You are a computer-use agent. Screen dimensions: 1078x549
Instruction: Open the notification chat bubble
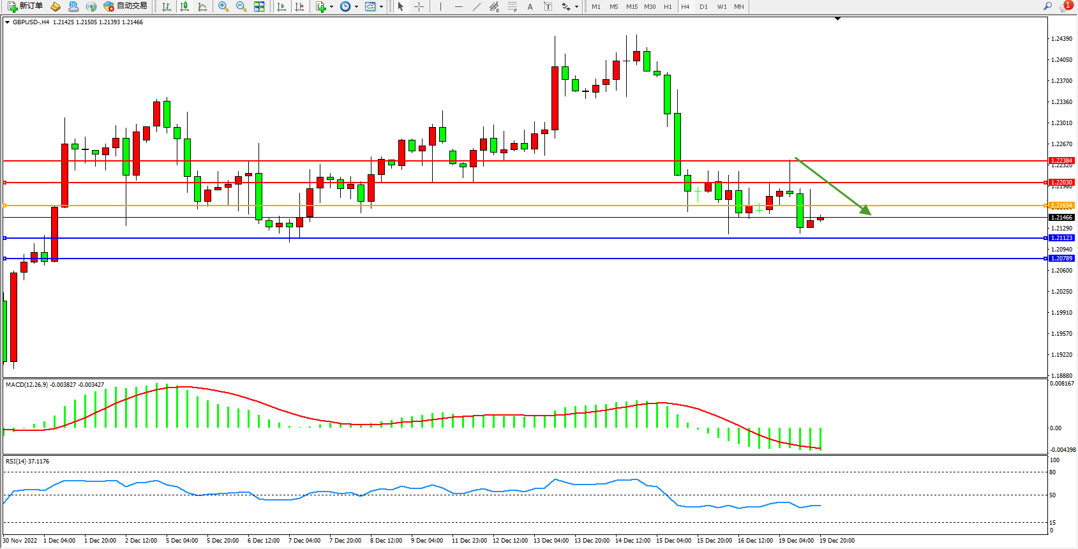pyautogui.click(x=1065, y=6)
